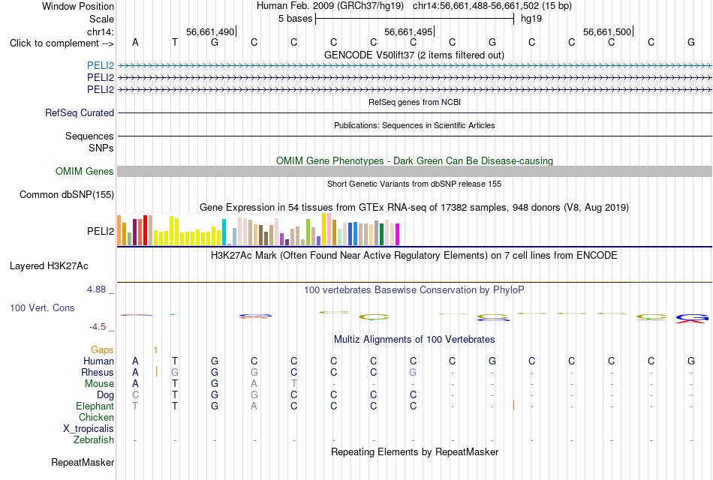Click the -4.5 lower scale value
This screenshot has height=480, width=713.
pos(98,327)
